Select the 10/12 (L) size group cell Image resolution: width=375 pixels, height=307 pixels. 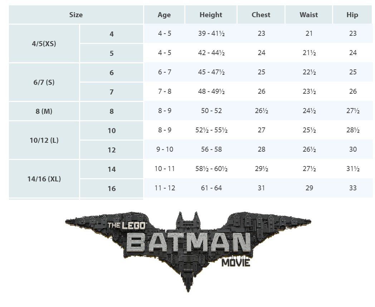pyautogui.click(x=44, y=140)
